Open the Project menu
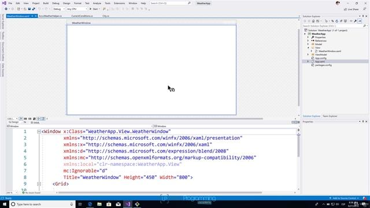The width and height of the screenshot is (370, 208). (x=36, y=3)
